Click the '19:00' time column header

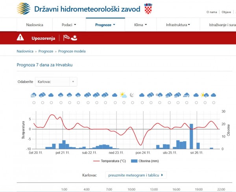tap(199, 189)
